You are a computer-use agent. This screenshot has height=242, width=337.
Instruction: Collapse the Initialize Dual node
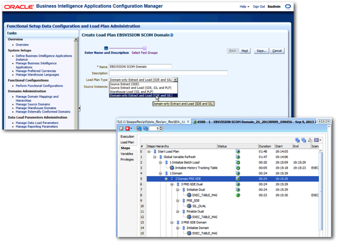tap(177, 190)
